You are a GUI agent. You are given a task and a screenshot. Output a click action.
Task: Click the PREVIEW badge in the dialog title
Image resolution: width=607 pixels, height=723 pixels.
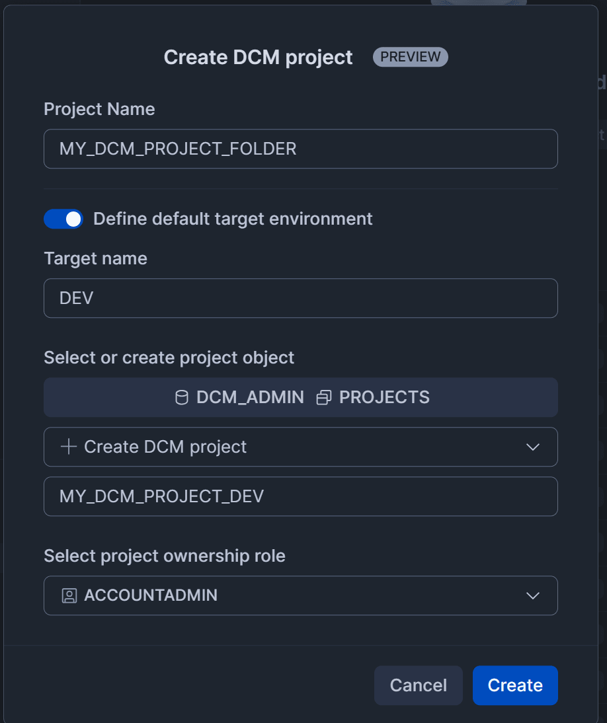[410, 57]
